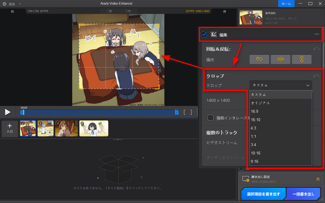
Task: Reset 回転&反転 with its undo arrow
Action: coord(316,49)
